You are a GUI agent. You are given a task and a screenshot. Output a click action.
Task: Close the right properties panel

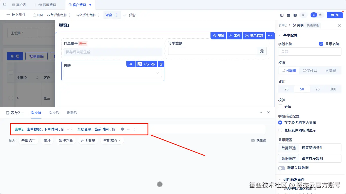point(339,26)
